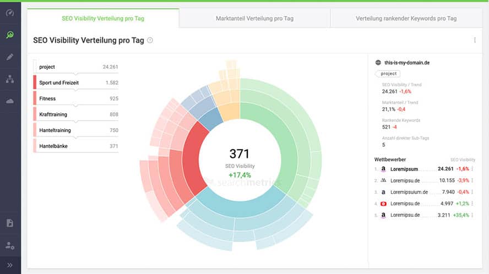
Task: Select the Sport und Freizeit row
Action: (x=76, y=83)
